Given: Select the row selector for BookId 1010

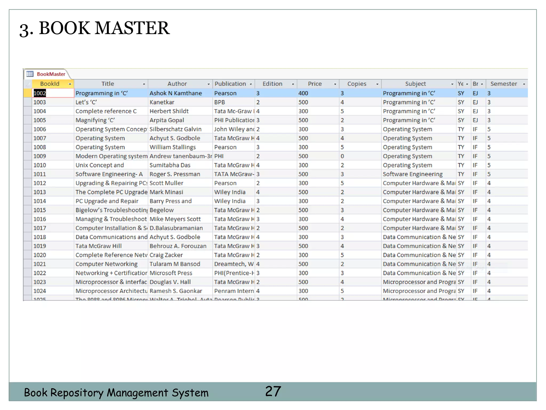Looking at the screenshot, I should click(x=28, y=165).
